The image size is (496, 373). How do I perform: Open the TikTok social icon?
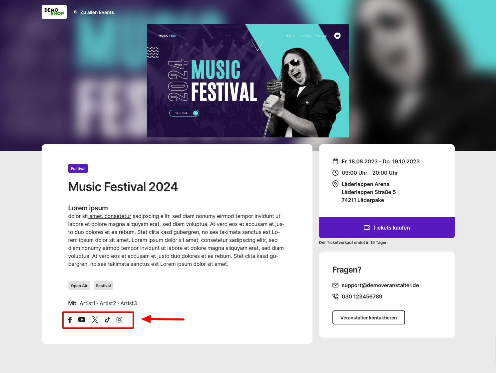point(107,320)
